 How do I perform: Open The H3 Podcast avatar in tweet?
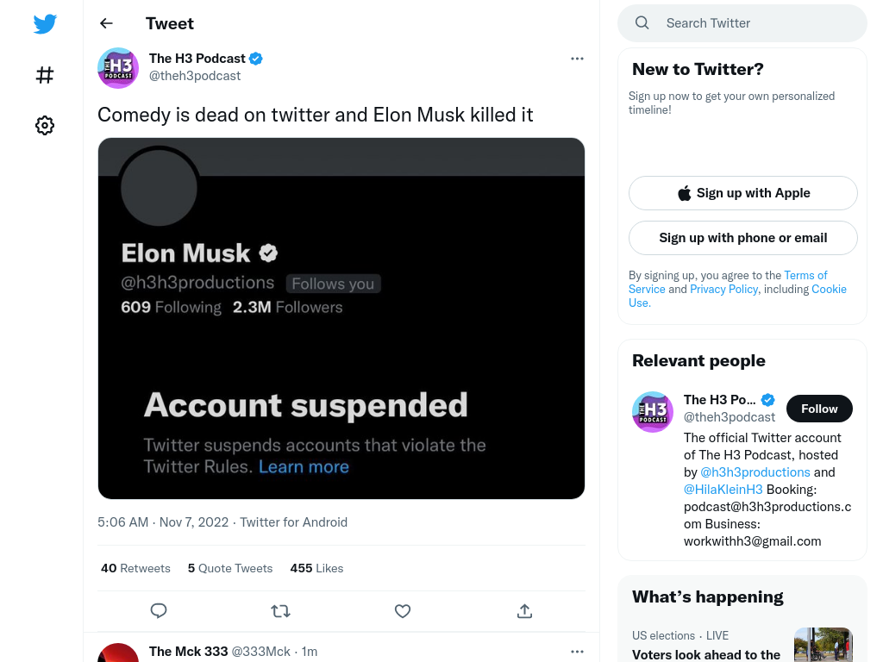118,67
